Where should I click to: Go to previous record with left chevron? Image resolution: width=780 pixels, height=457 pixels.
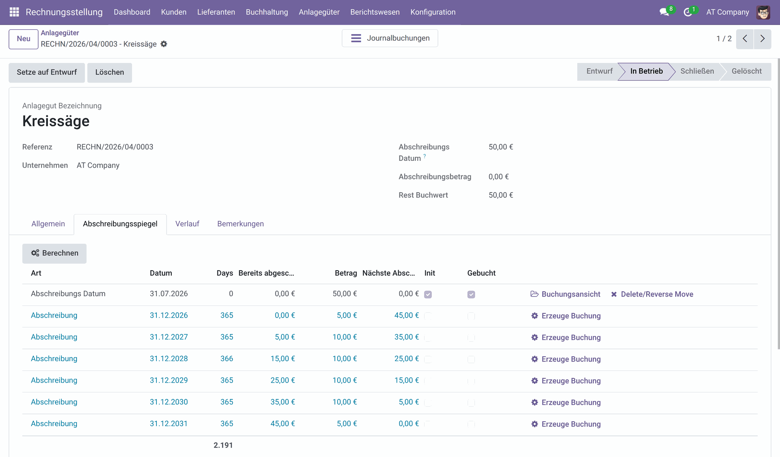pos(745,39)
